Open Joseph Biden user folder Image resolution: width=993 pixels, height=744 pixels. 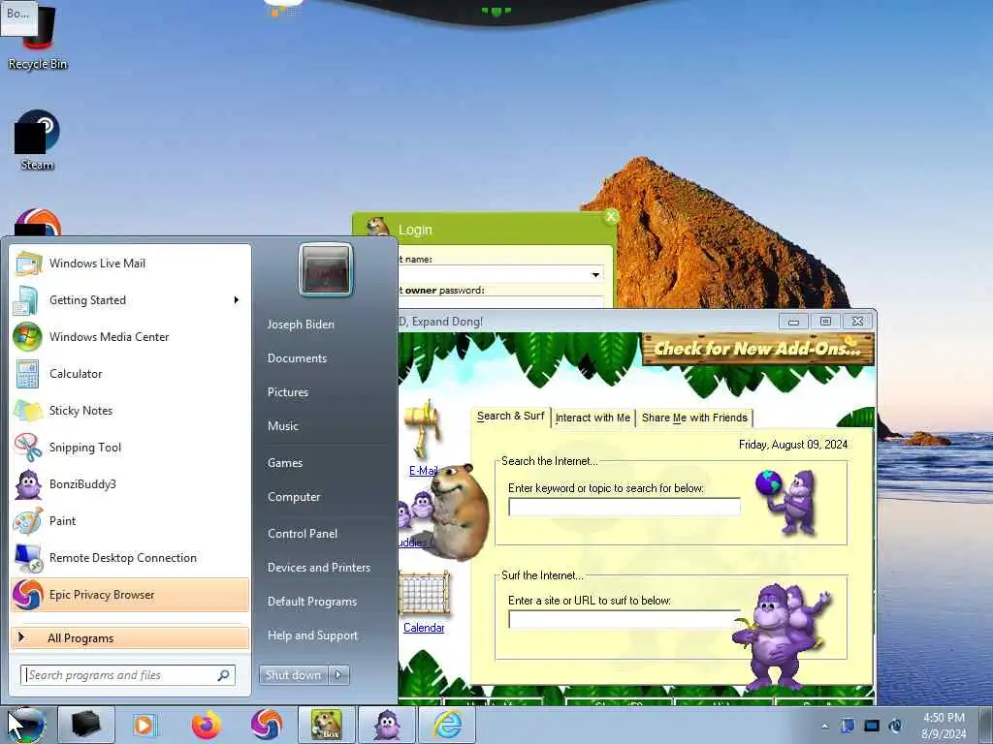click(301, 324)
